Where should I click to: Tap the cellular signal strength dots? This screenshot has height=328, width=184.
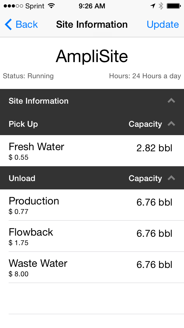[13, 6]
